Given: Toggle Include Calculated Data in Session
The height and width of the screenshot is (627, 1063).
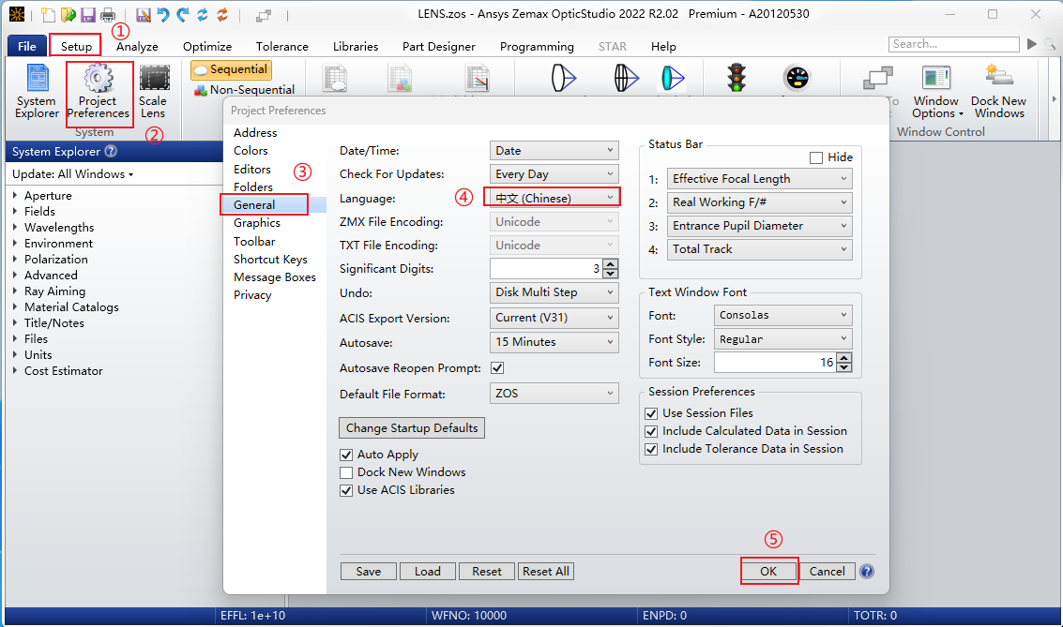Looking at the screenshot, I should (651, 431).
